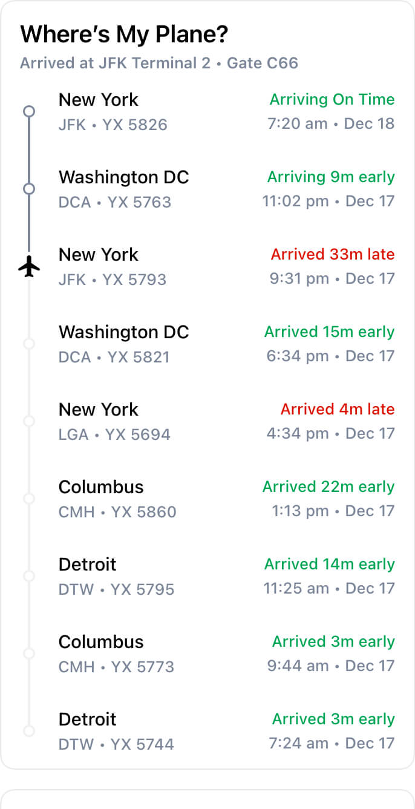Select the Arrived 33m late status

coord(333,254)
